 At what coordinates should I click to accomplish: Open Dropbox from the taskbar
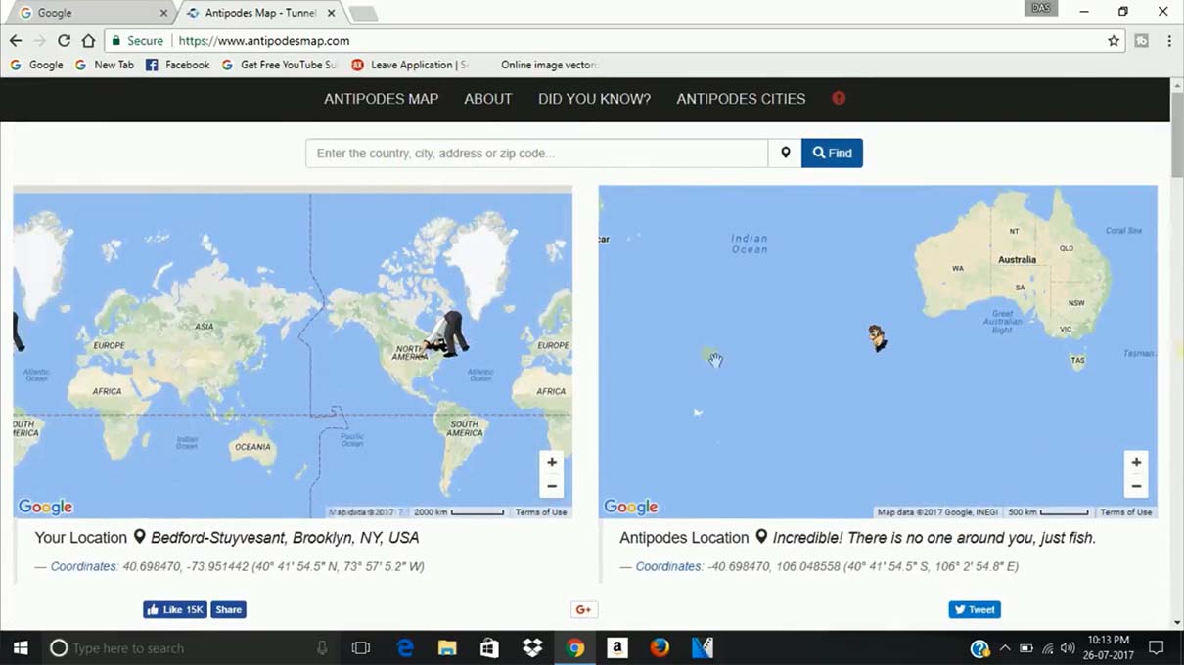click(532, 647)
